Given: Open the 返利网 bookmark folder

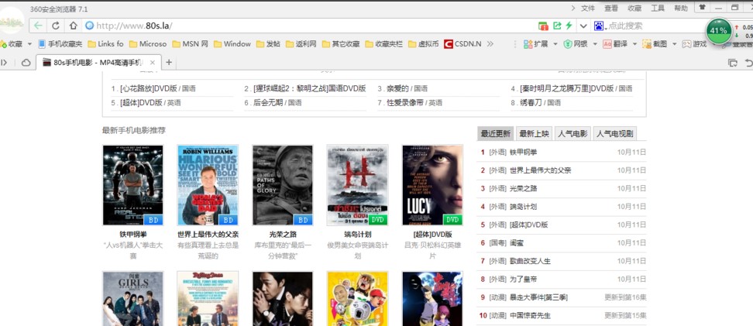Looking at the screenshot, I should [x=301, y=43].
